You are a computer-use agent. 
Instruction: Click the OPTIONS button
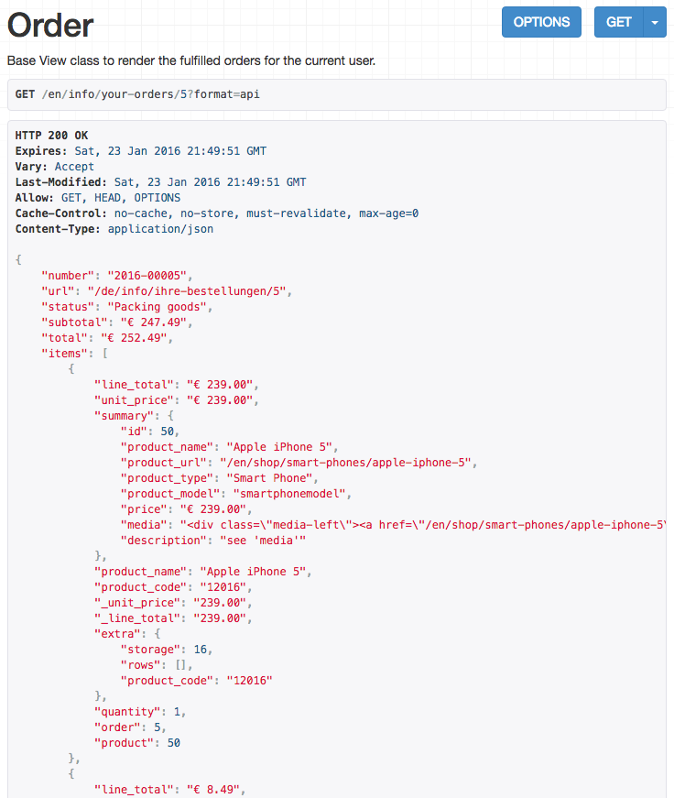541,22
